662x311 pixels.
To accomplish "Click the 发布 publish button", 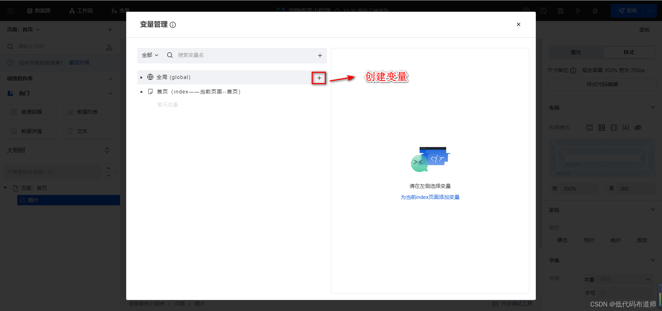I will 627,11.
